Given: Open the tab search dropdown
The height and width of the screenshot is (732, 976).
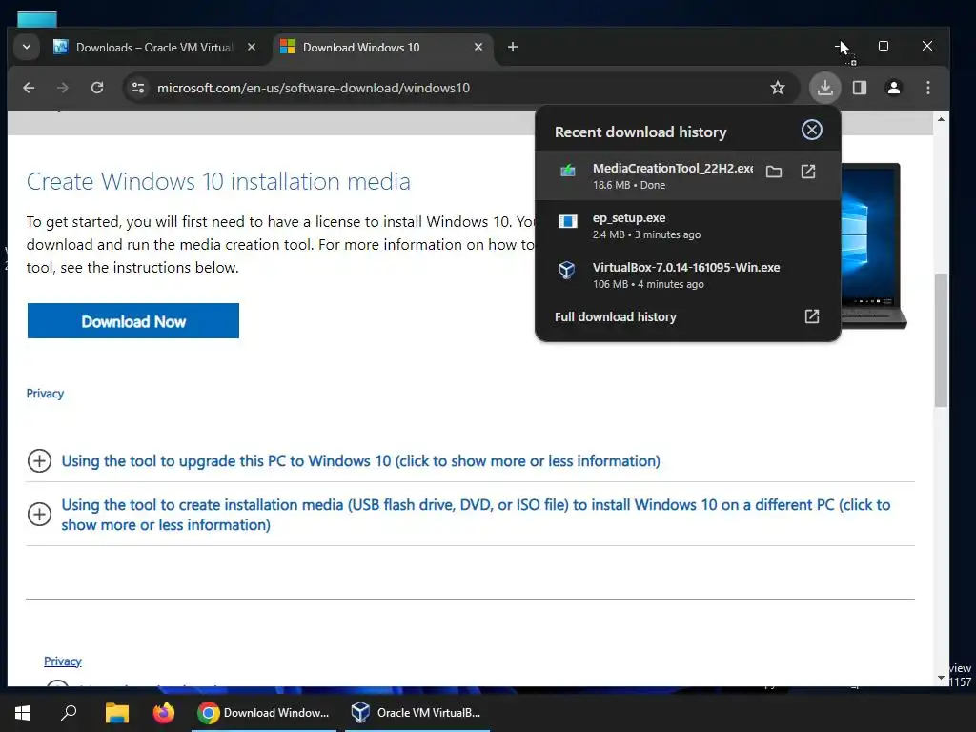Looking at the screenshot, I should pyautogui.click(x=26, y=48).
